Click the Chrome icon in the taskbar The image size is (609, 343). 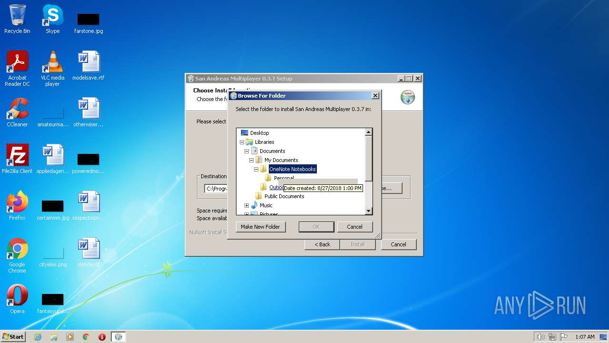86,337
